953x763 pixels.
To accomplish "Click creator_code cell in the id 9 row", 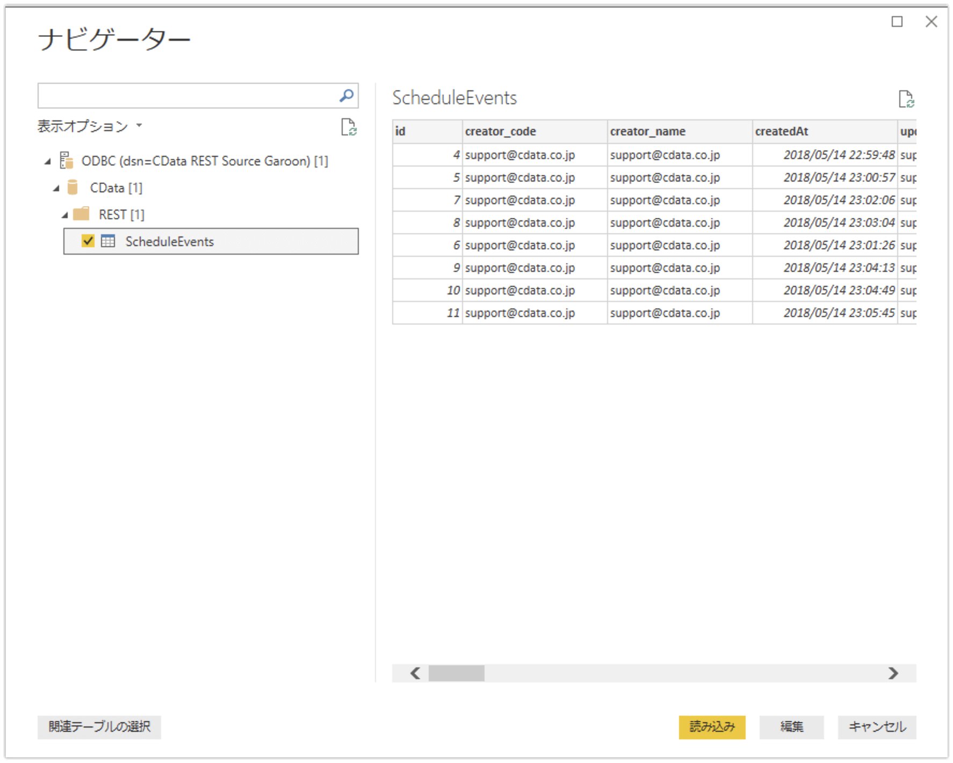I will pos(535,268).
